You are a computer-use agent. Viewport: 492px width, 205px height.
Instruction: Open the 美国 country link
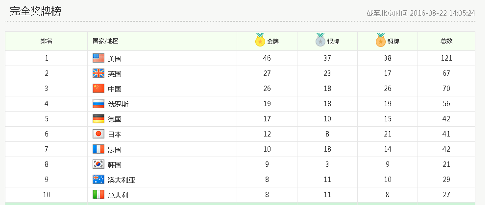(x=114, y=59)
